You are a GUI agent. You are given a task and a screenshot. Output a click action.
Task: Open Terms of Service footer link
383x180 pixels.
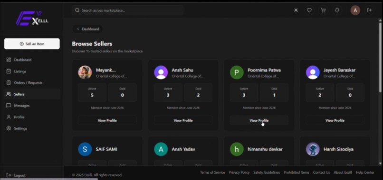(x=212, y=172)
